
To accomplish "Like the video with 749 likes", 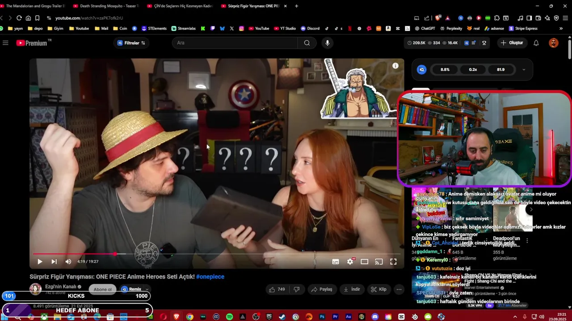I will [277, 289].
